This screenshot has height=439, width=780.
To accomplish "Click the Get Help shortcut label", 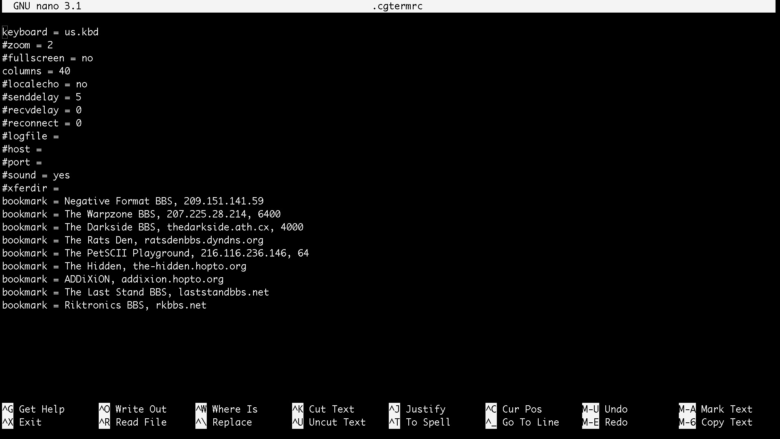I will tap(33, 409).
